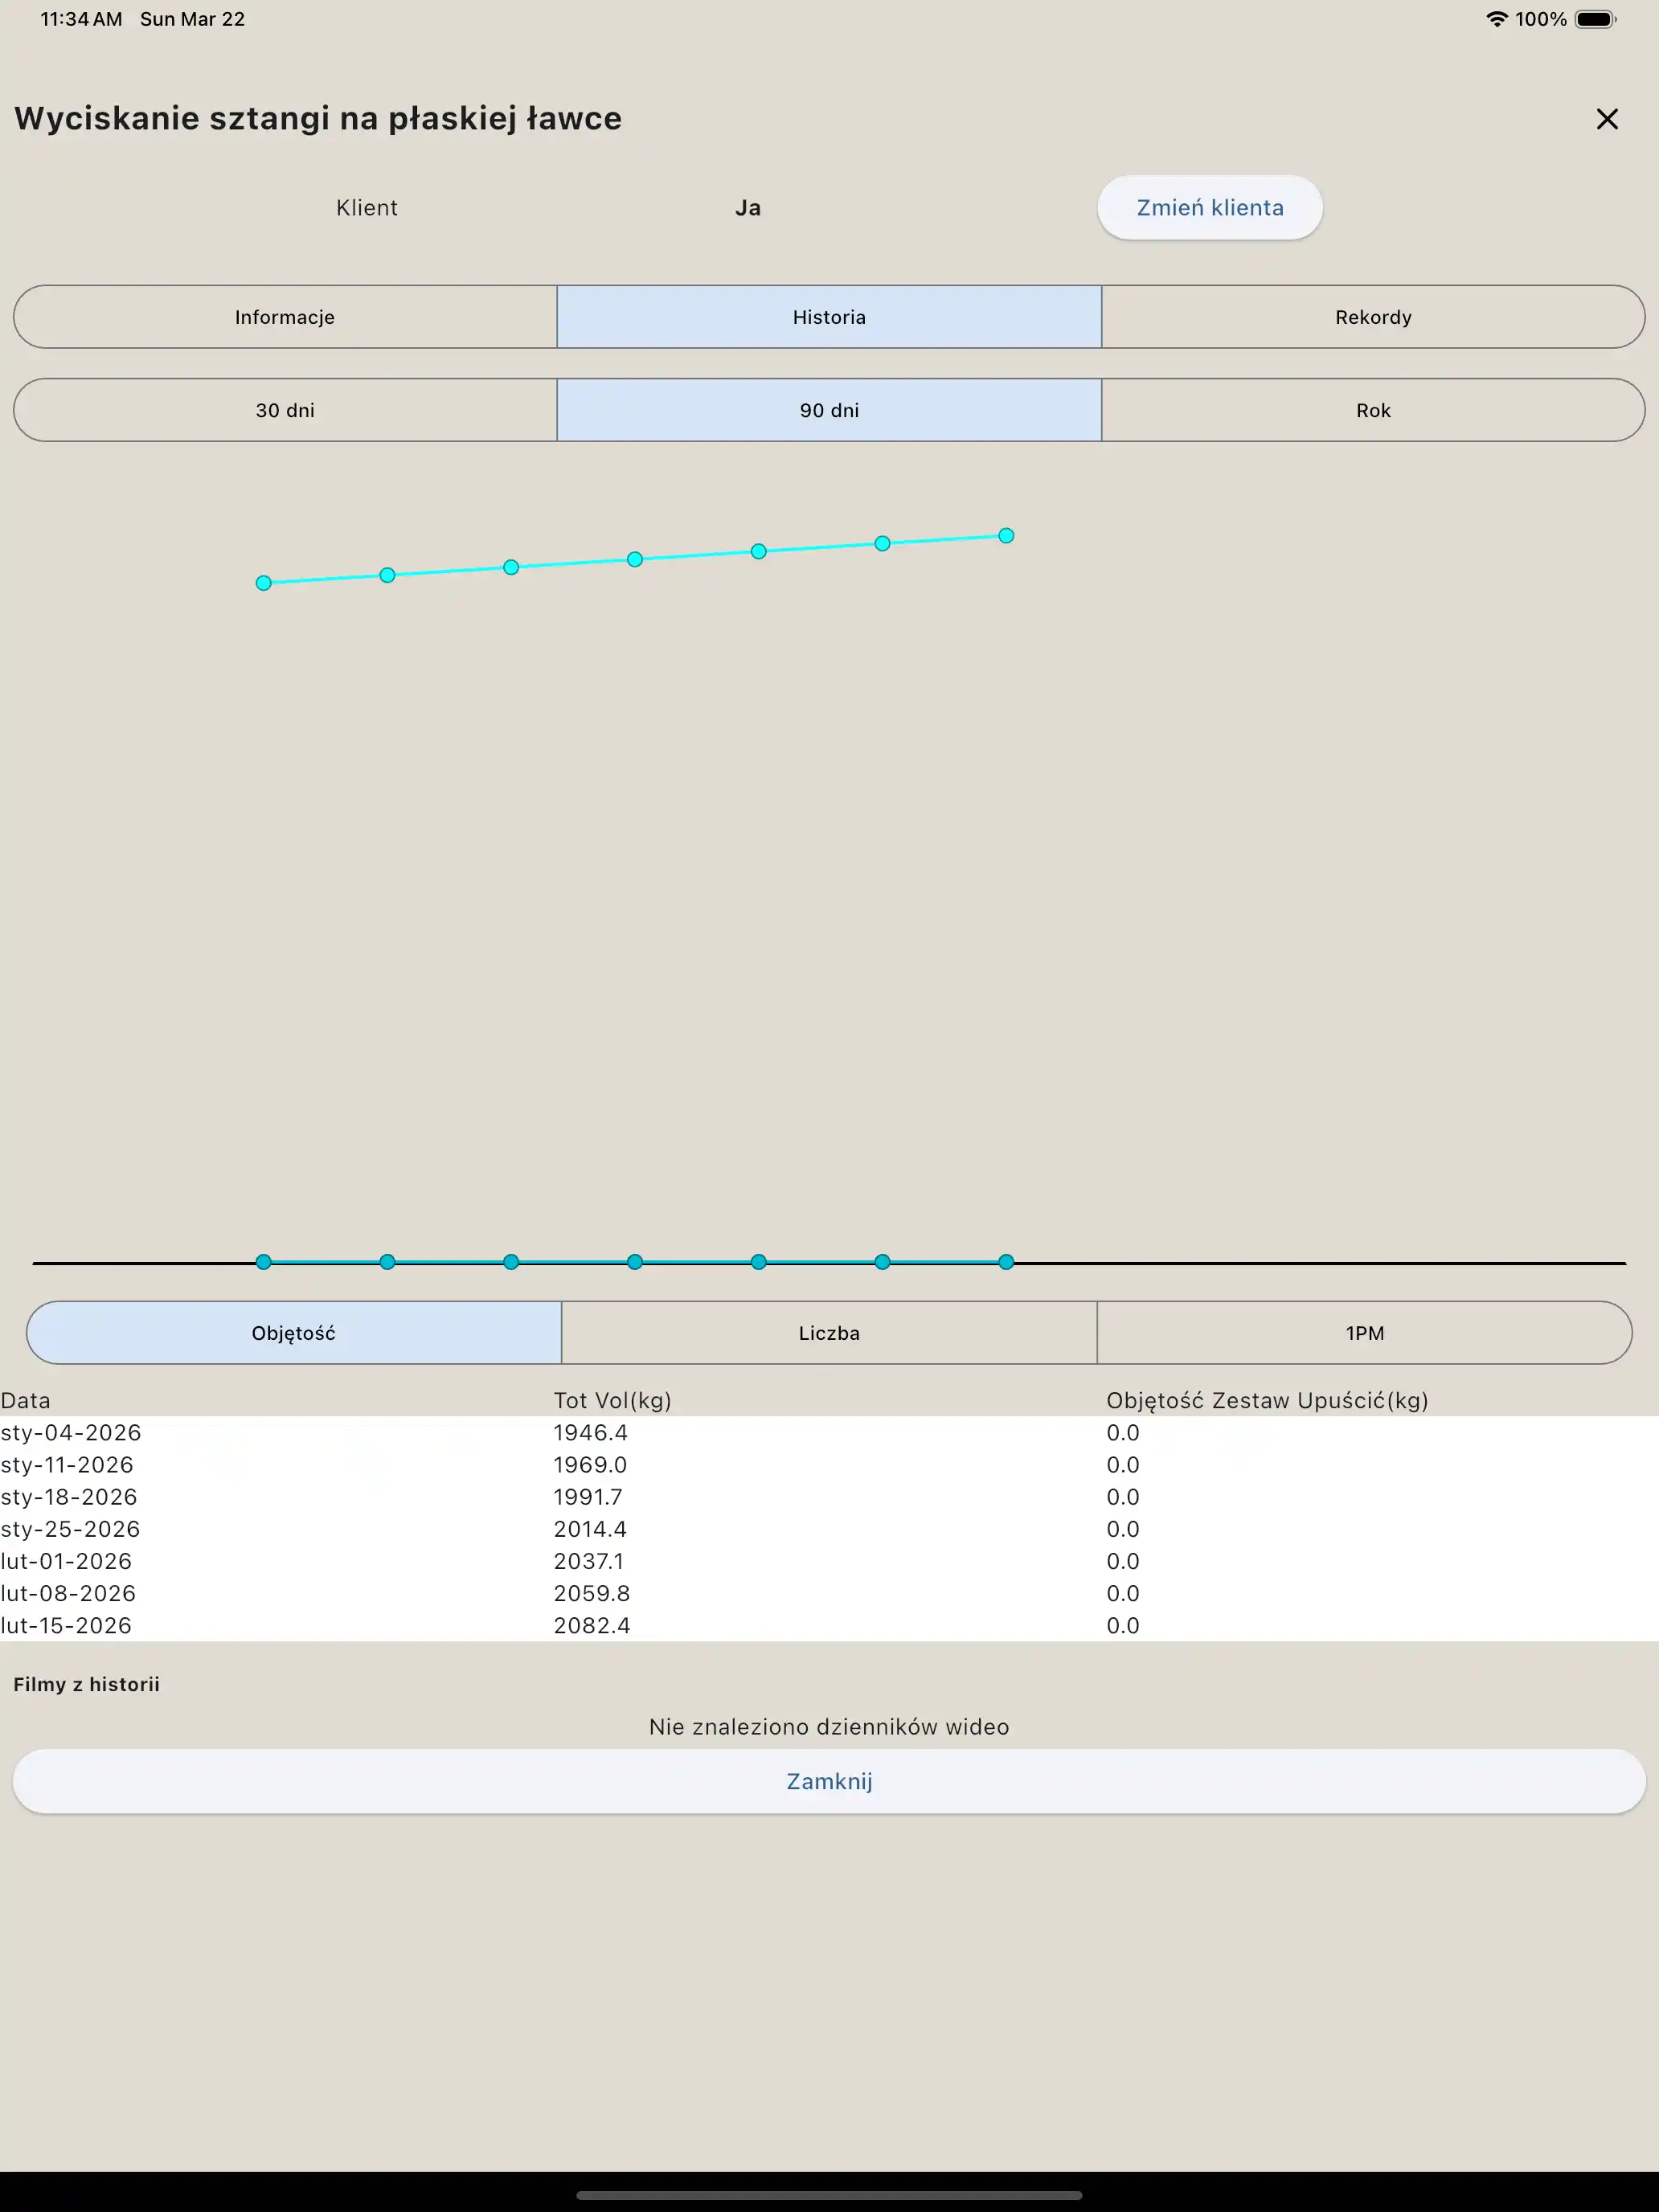1659x2212 pixels.
Task: Tap the battery icon in status bar
Action: coord(1594,19)
